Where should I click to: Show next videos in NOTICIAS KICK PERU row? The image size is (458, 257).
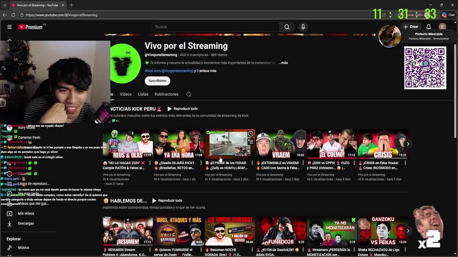pyautogui.click(x=408, y=144)
